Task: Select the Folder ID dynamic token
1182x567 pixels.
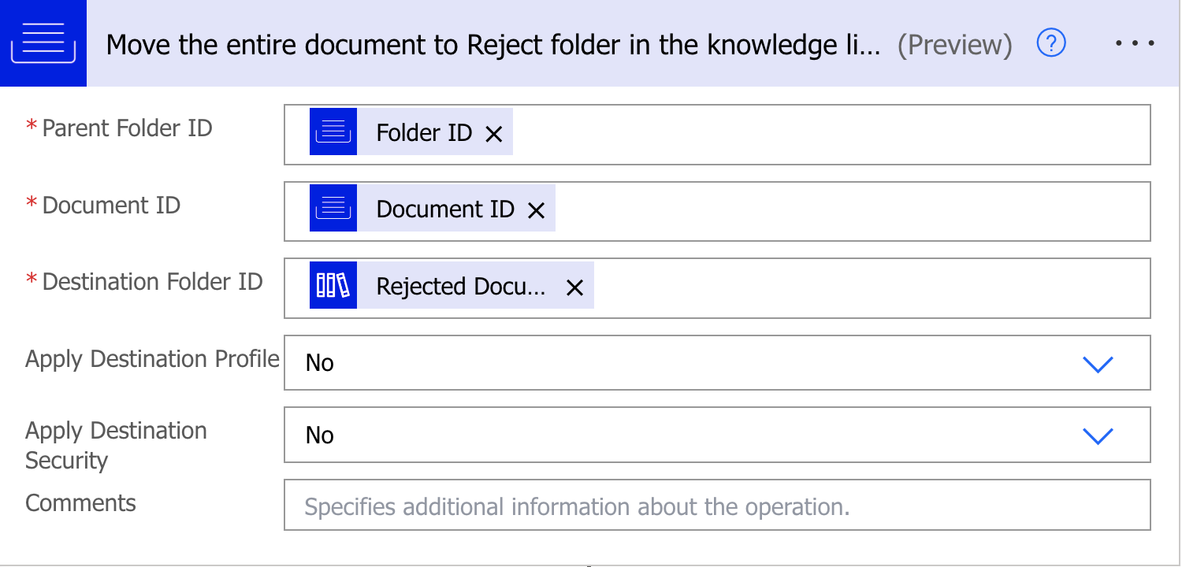Action: (424, 132)
